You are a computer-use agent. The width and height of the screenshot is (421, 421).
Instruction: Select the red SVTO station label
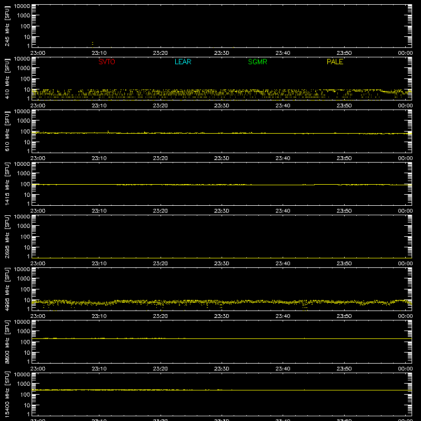(x=107, y=62)
